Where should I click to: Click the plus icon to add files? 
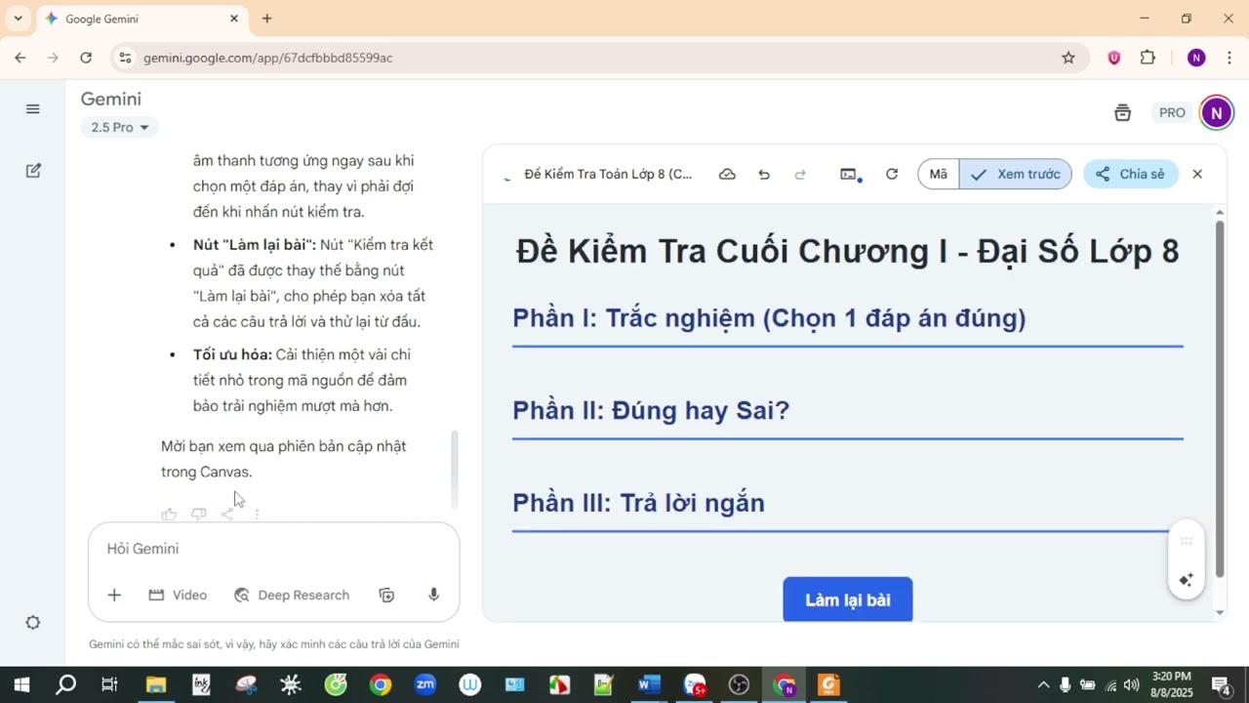114,595
